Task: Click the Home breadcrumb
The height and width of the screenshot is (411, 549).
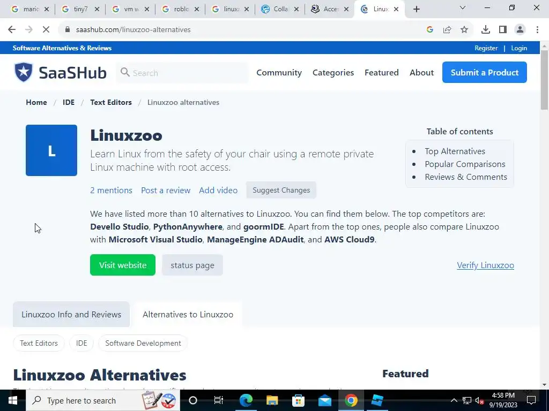Action: pos(36,102)
